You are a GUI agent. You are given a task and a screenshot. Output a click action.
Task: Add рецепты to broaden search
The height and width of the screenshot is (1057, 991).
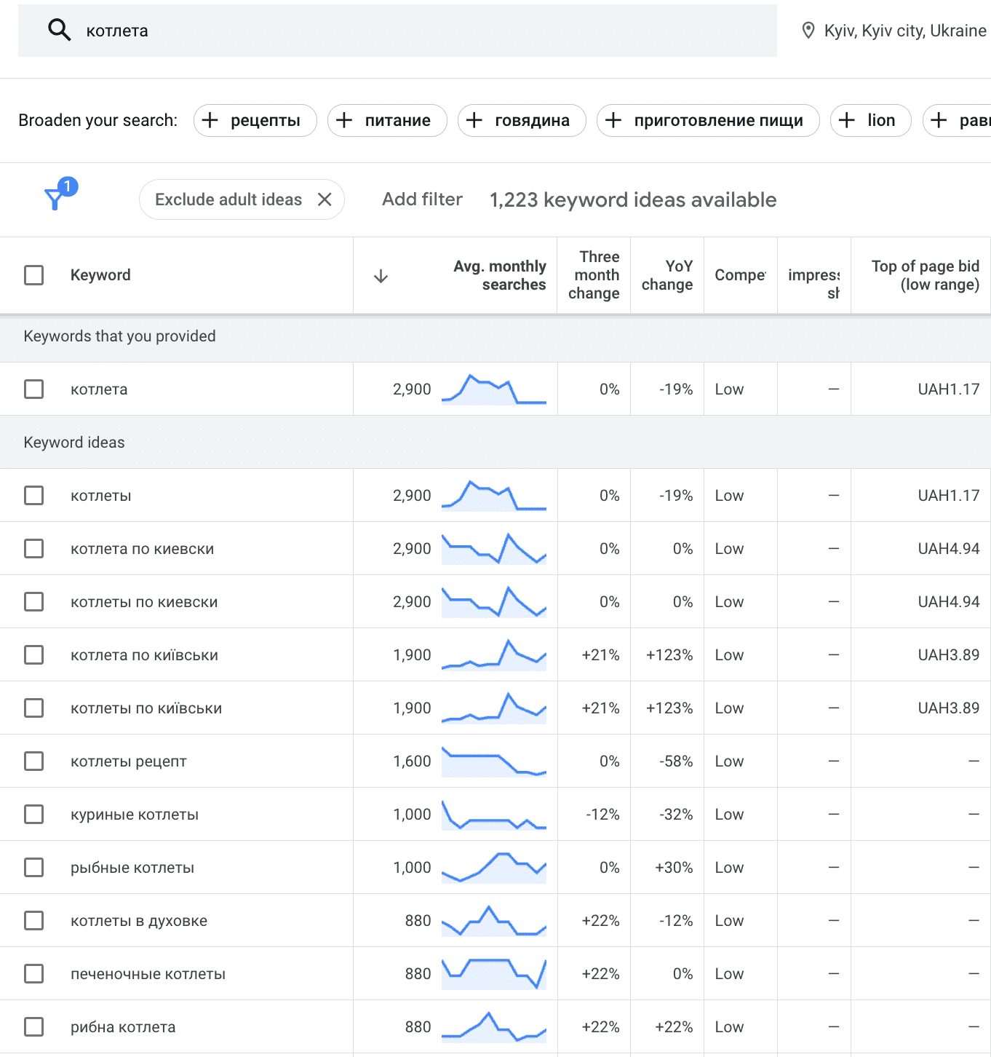click(255, 120)
